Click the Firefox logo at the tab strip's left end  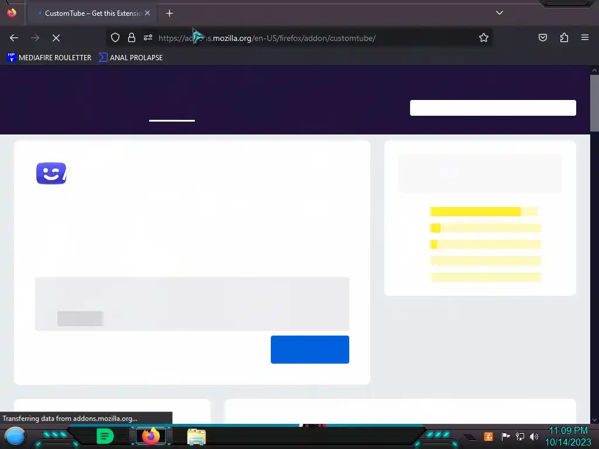(12, 13)
